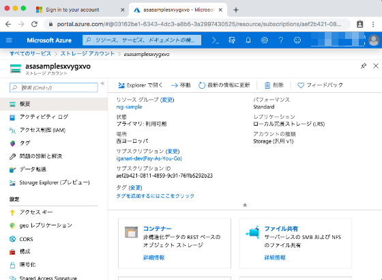Viewport: 382px width, 280px height.
Task: Click the '削除' delete button
Action: [x=274, y=85]
